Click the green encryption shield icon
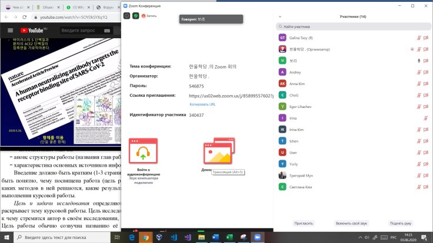Screen dimensions: 433x243 pyautogui.click(x=136, y=16)
